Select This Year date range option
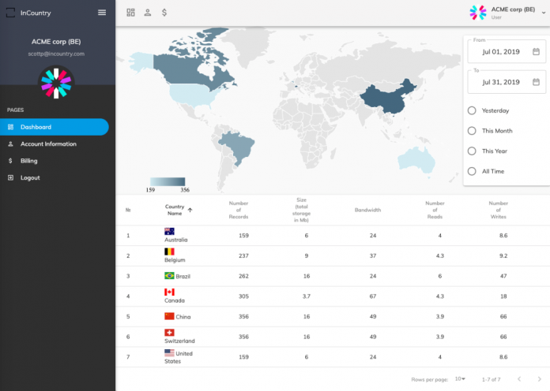Viewport: 550px width, 391px height. (472, 151)
